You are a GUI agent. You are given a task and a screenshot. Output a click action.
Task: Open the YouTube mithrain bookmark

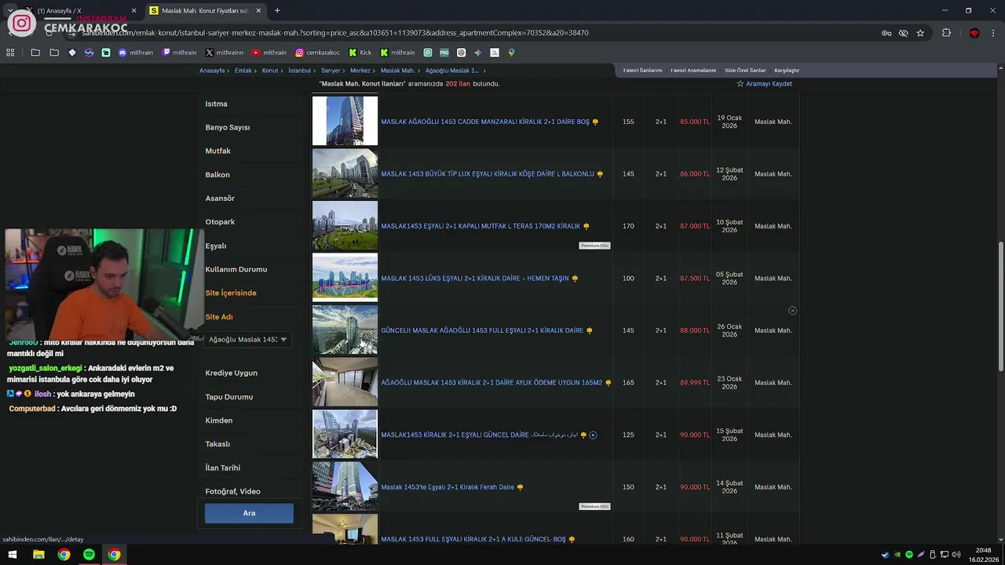(269, 53)
